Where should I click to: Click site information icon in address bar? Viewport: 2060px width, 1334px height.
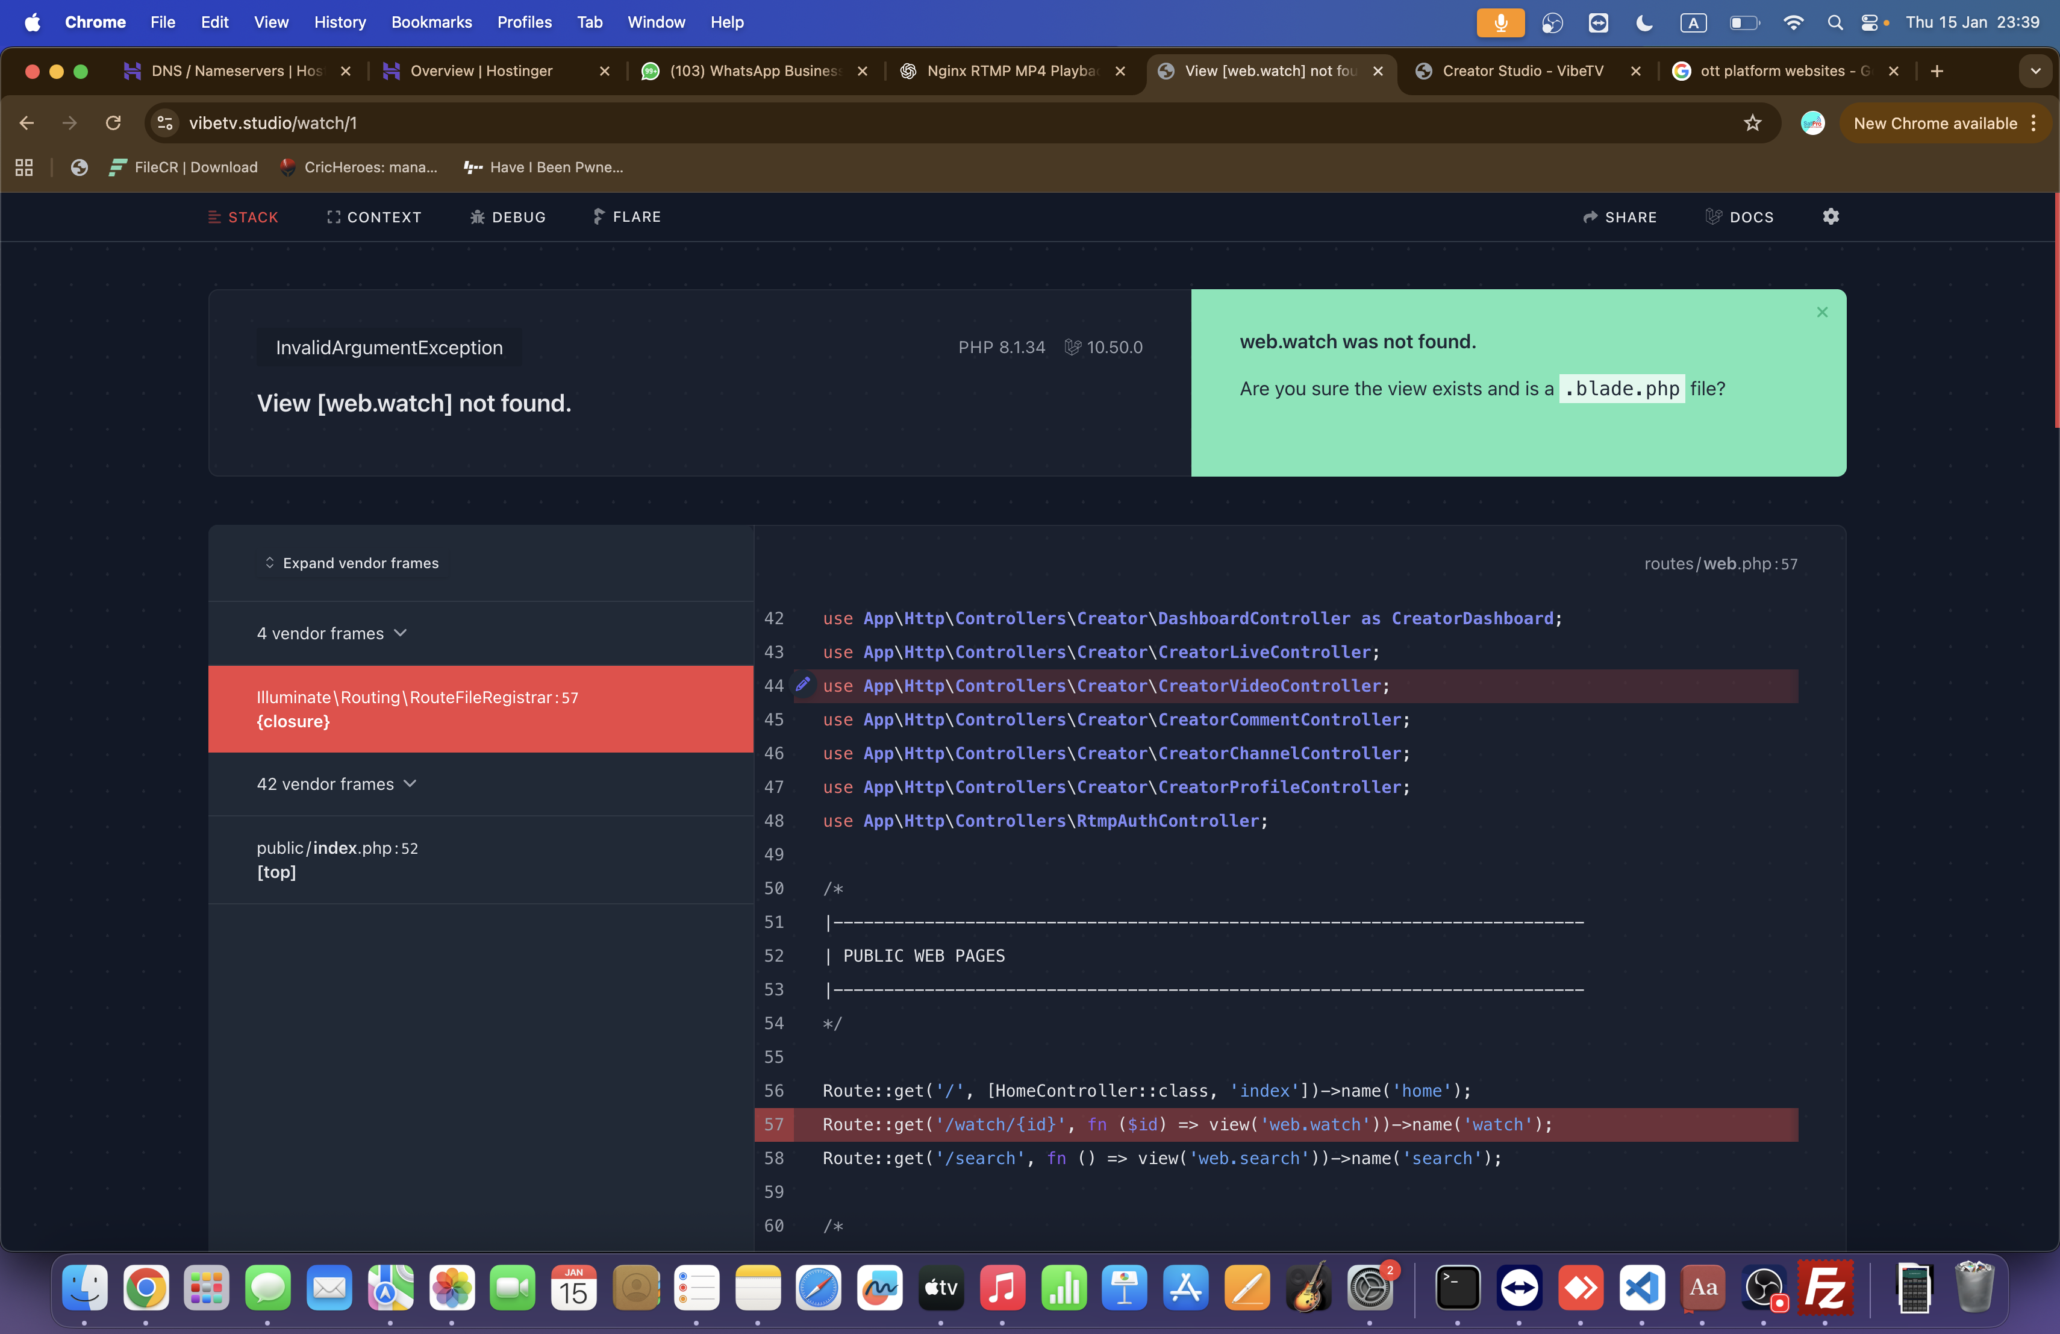[165, 123]
